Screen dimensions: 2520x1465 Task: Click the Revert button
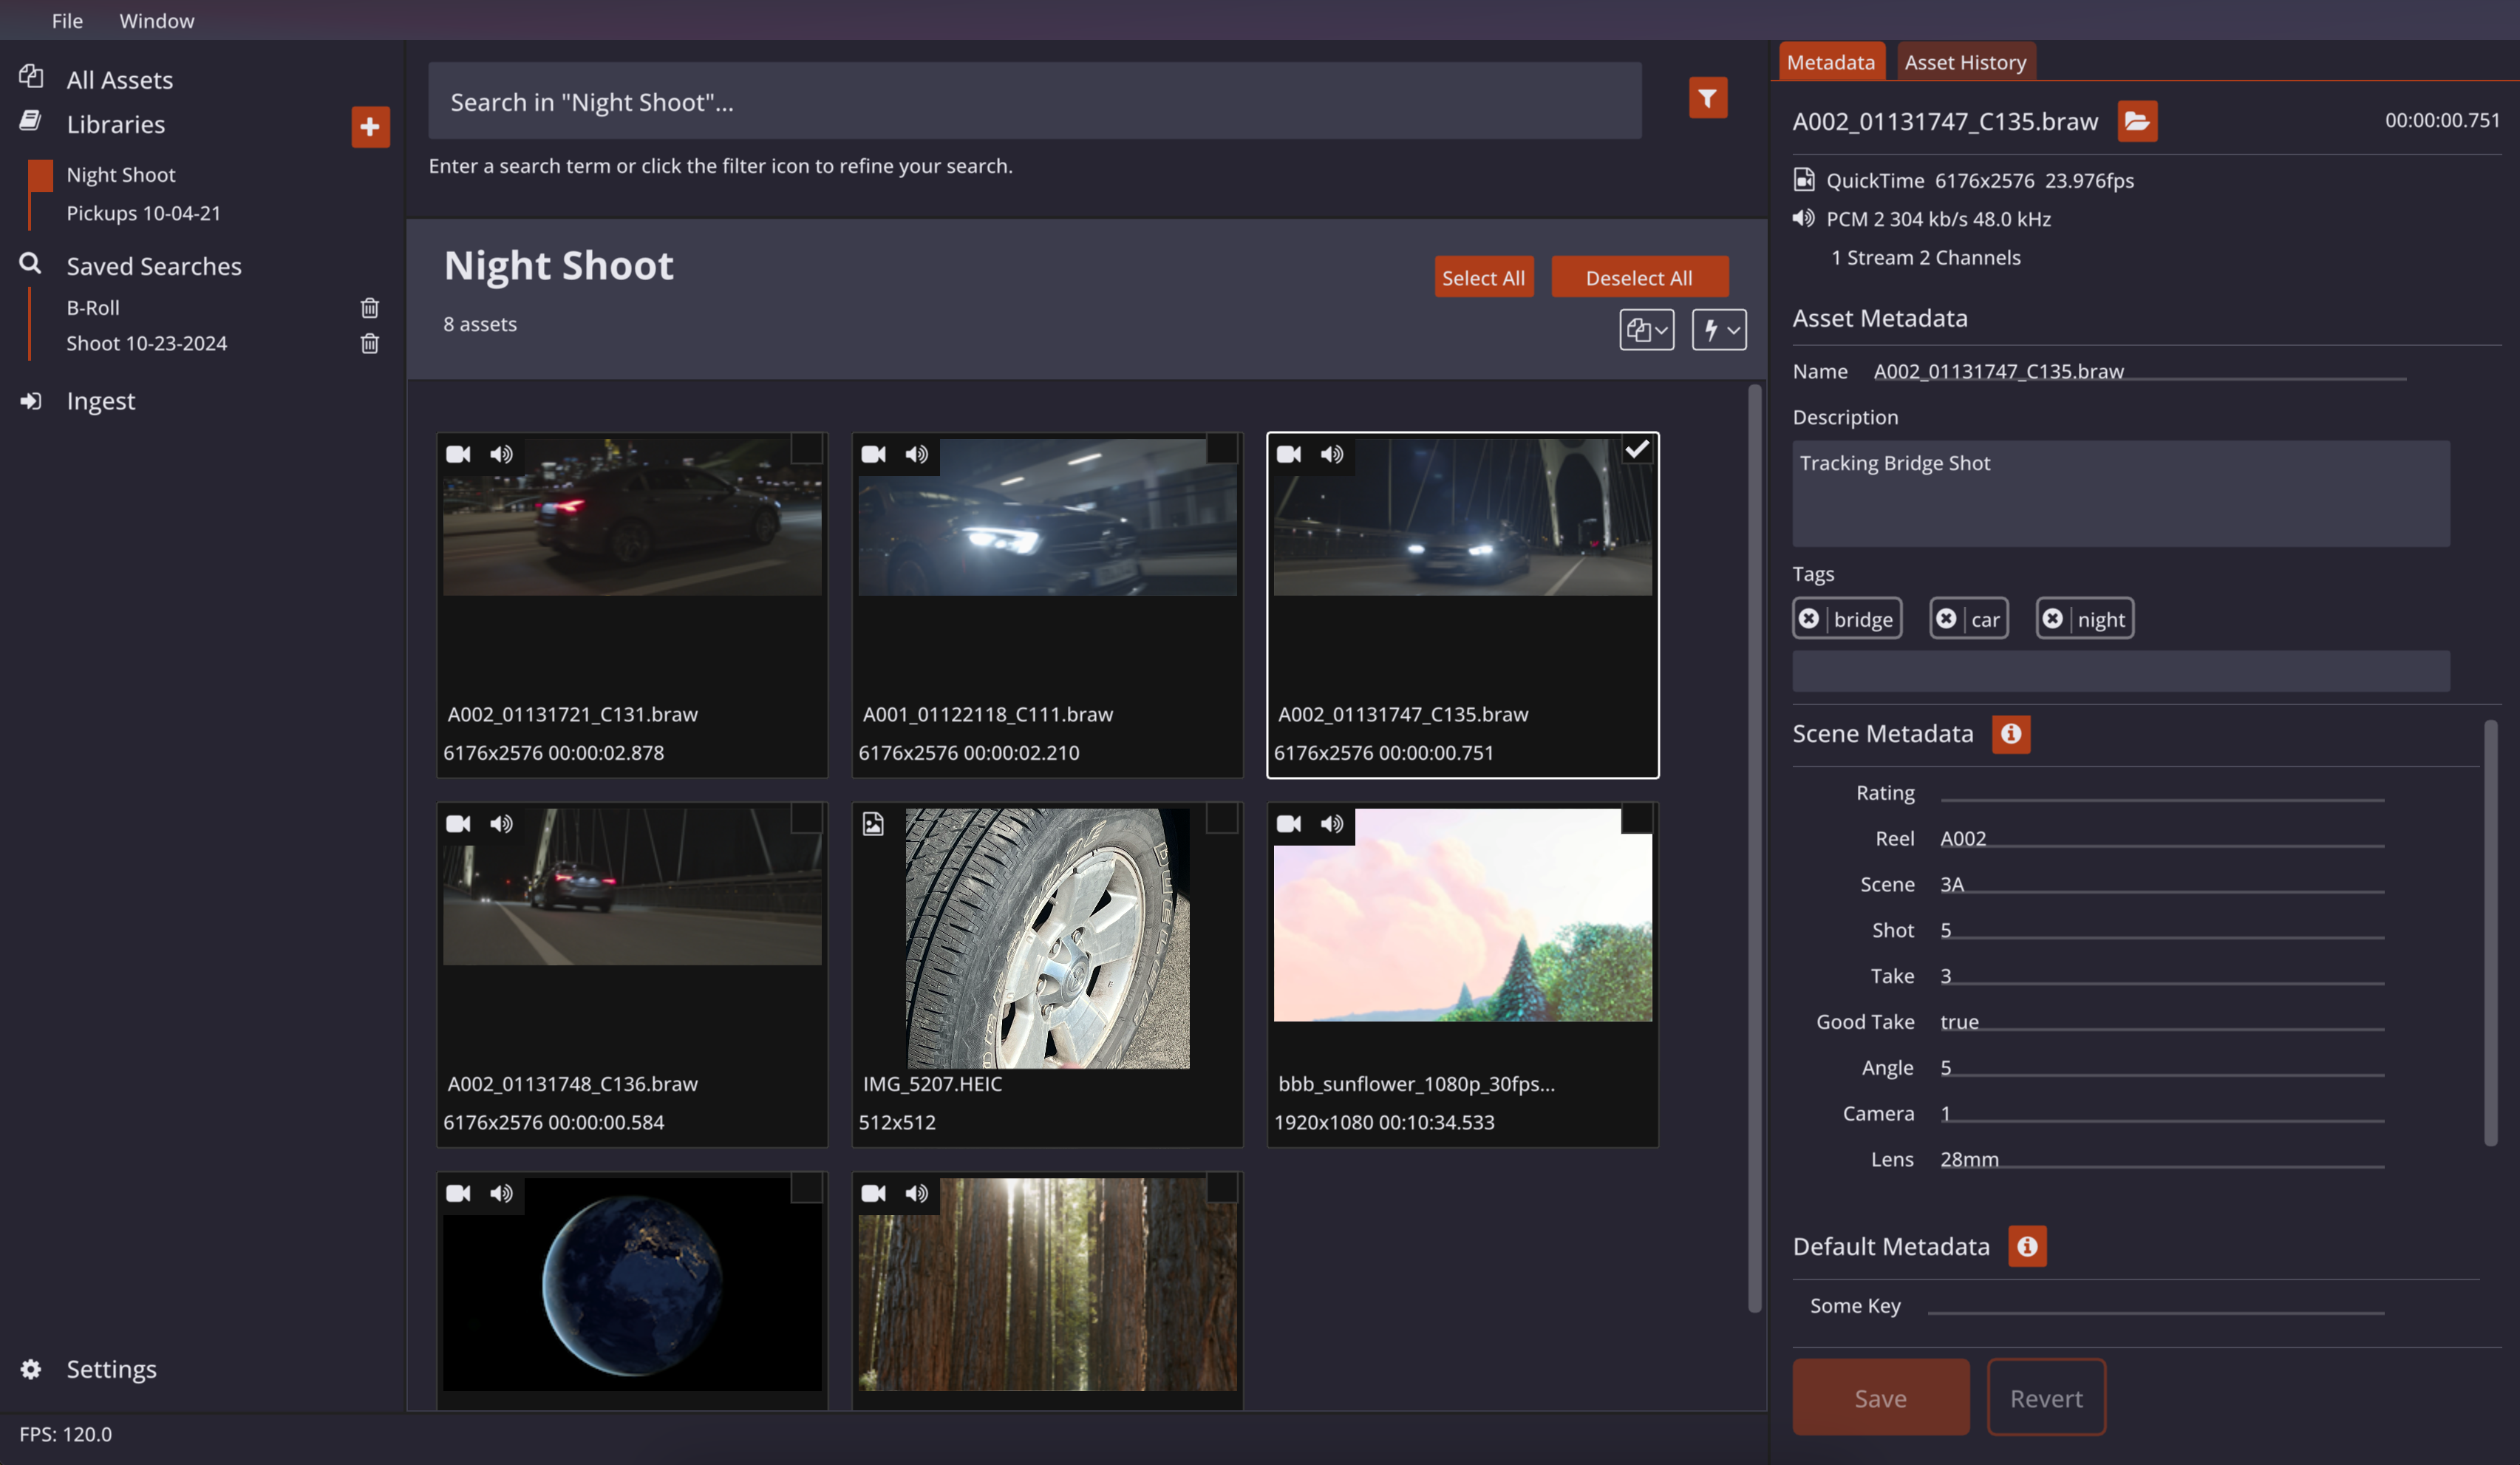pos(2045,1397)
